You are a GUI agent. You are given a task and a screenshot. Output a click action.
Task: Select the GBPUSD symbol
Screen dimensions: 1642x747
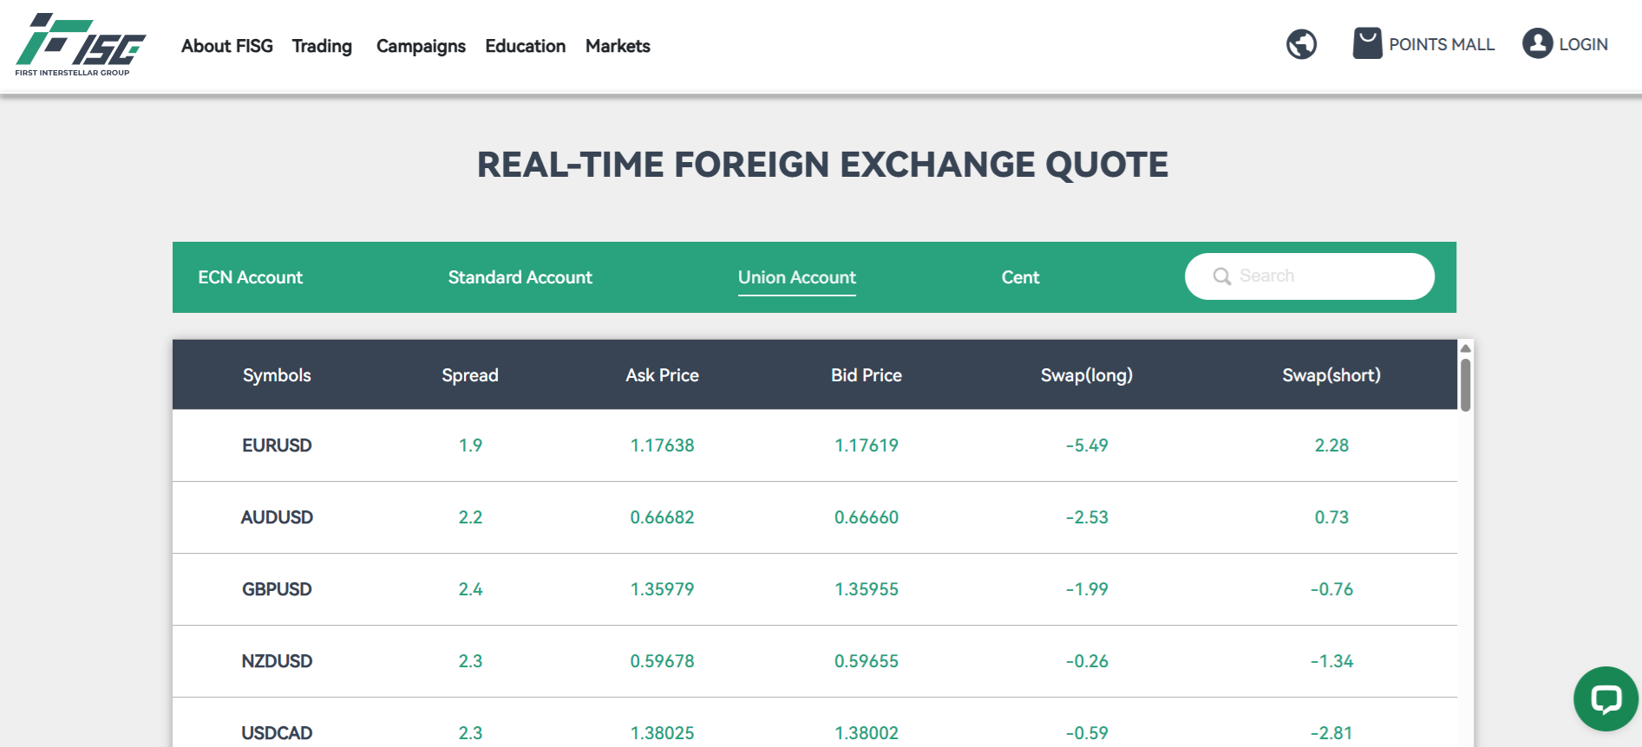tap(277, 589)
